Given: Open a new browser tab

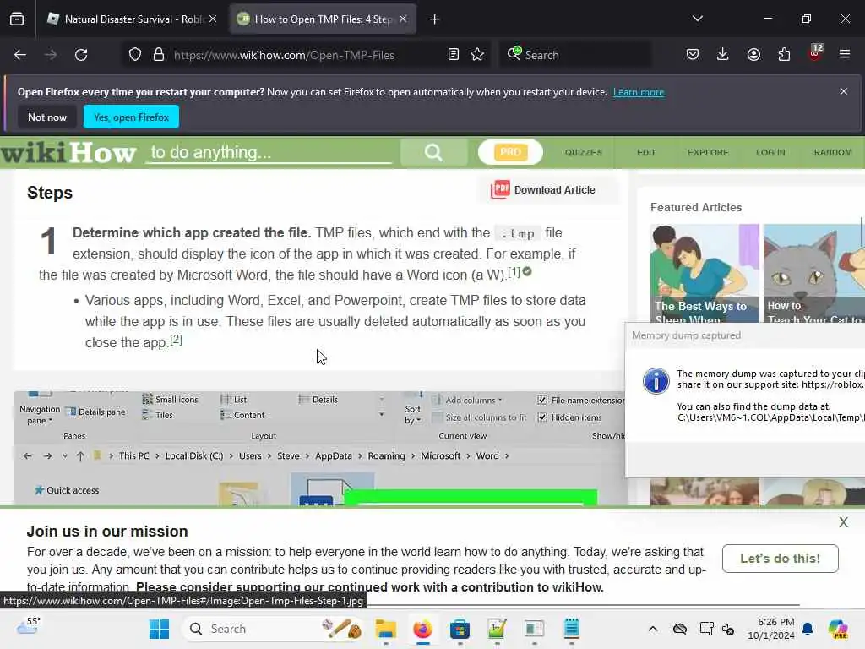Looking at the screenshot, I should click(x=435, y=19).
